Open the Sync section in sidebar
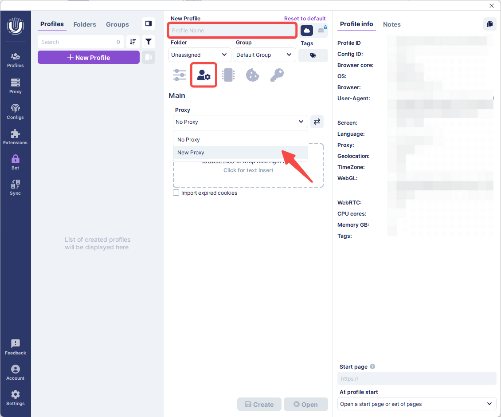 (16, 187)
